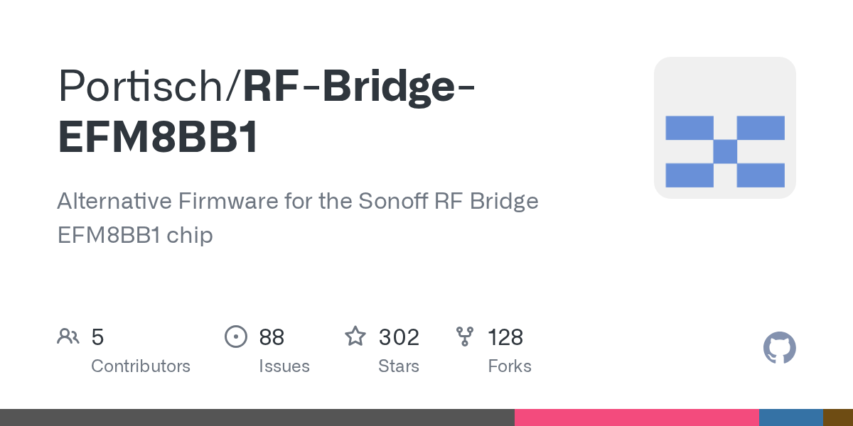Viewport: 853px width, 426px height.
Task: Open the Portisch blue identicon avatar
Action: pos(724,128)
